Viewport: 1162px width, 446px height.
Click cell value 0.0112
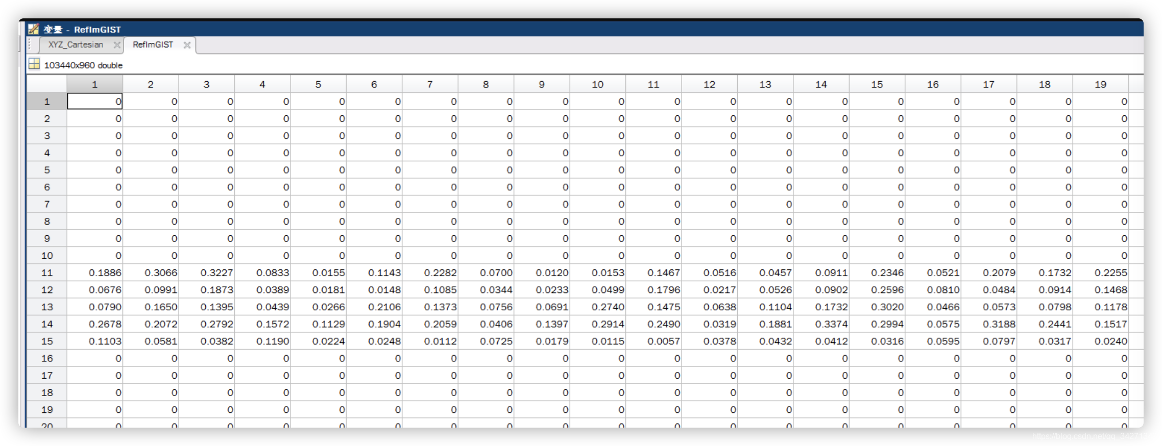coord(440,341)
